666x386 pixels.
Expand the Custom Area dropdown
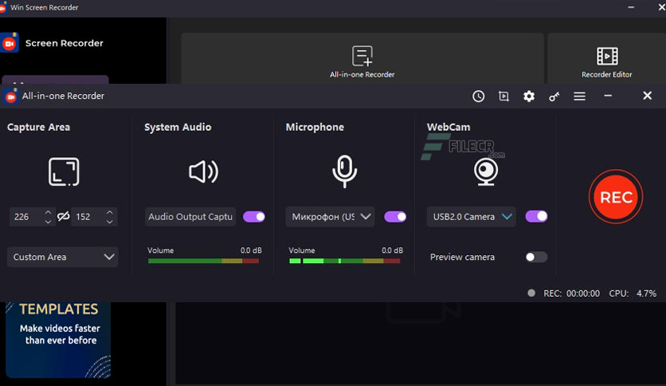(x=63, y=257)
